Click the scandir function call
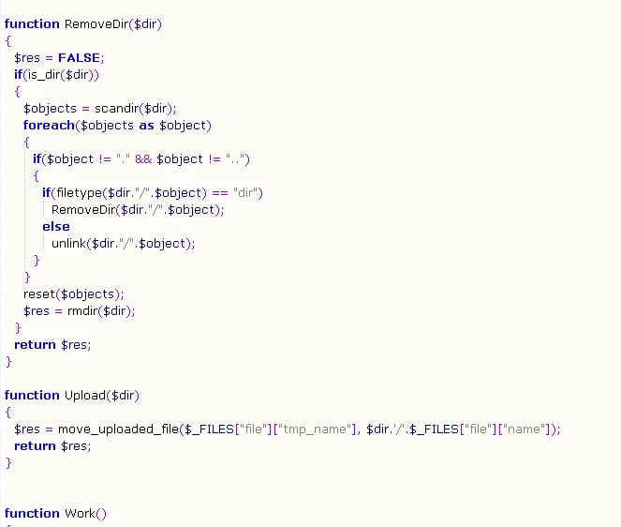 click(120, 108)
